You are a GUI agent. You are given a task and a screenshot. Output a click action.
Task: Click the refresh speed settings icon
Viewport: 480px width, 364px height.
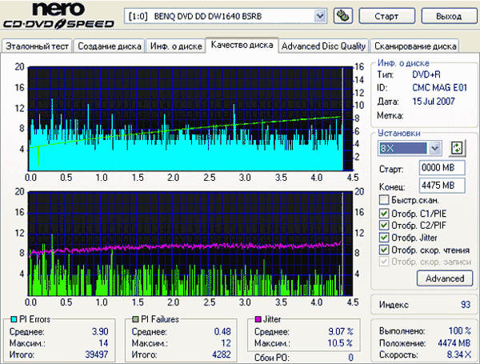(x=457, y=148)
